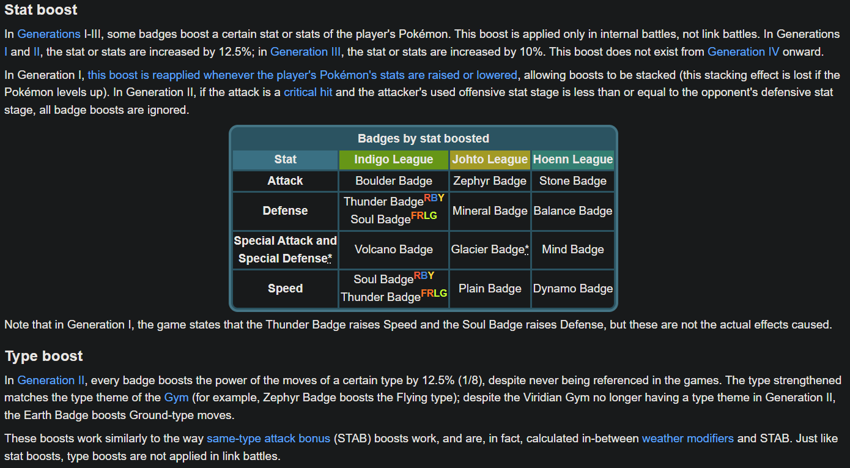Follow the weather modifiers link
Viewport: 850px width, 468px height.
pos(688,439)
